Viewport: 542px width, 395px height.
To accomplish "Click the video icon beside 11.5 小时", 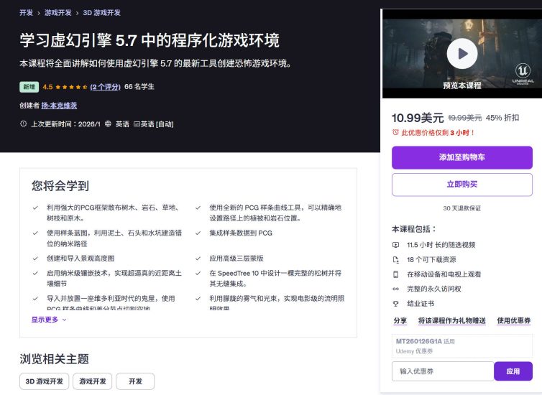I will pyautogui.click(x=395, y=245).
